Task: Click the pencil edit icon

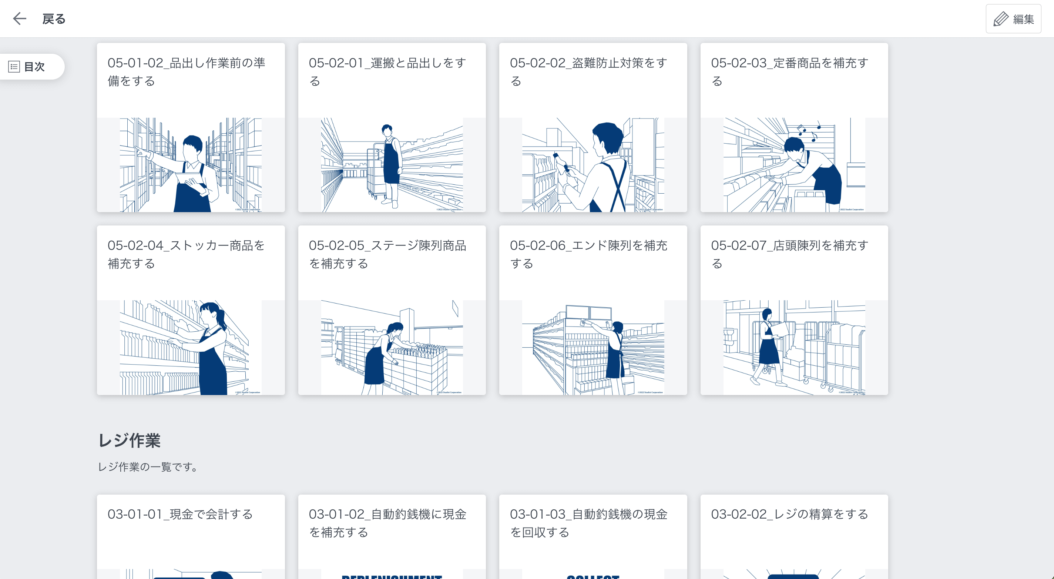Action: point(1001,19)
